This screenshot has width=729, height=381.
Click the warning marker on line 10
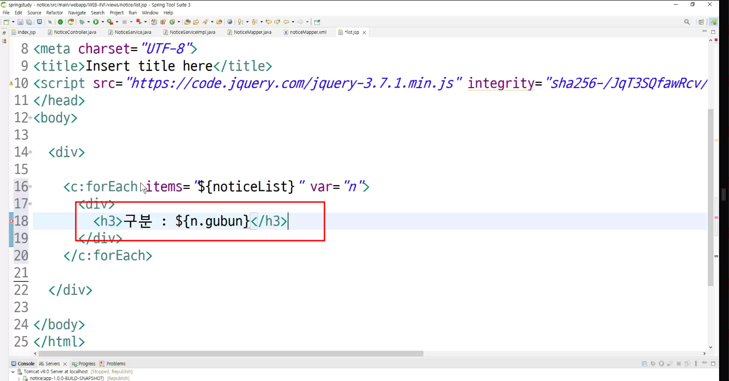[11, 83]
